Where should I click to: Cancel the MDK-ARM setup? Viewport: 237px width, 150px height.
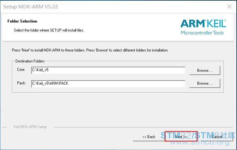[217, 137]
